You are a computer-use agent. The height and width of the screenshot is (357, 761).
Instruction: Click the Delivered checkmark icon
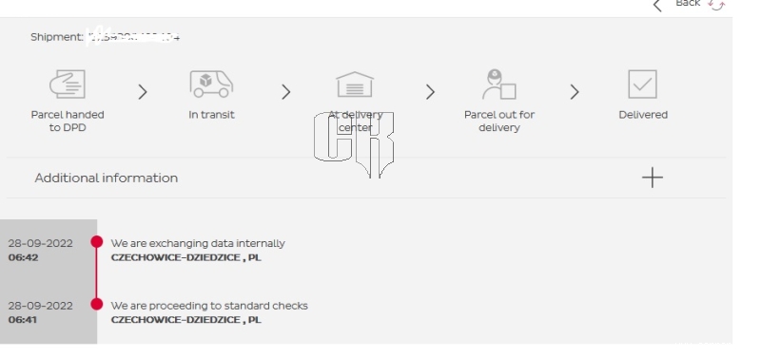643,85
